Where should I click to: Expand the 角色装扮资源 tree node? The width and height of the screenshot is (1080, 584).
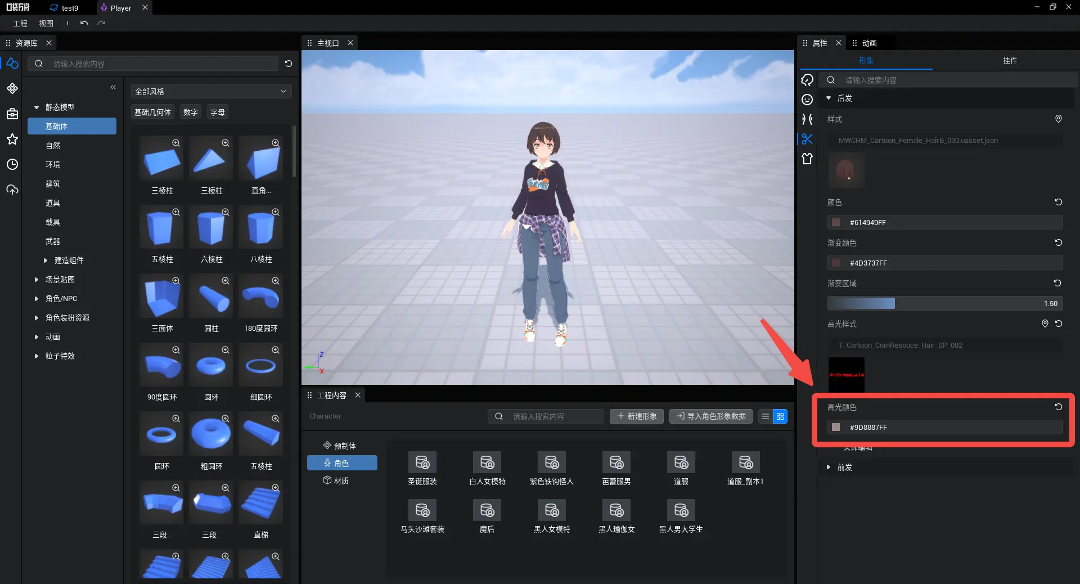37,317
